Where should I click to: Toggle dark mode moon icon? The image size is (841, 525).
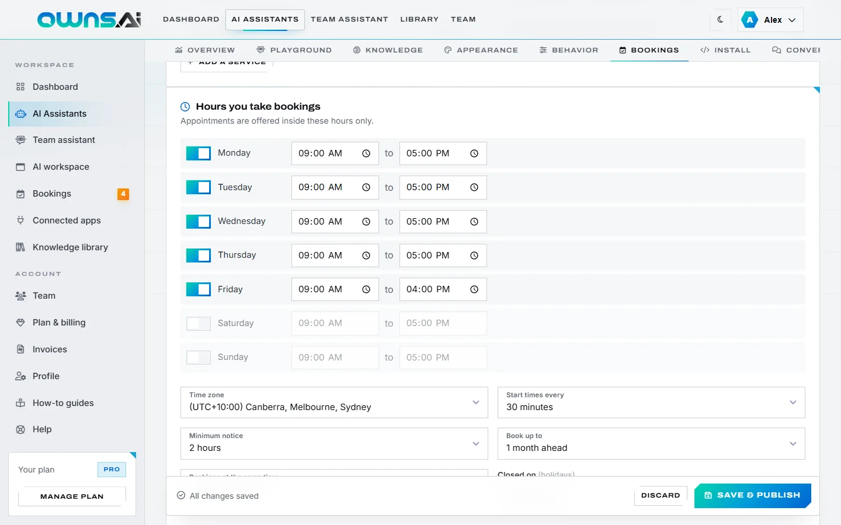click(720, 19)
